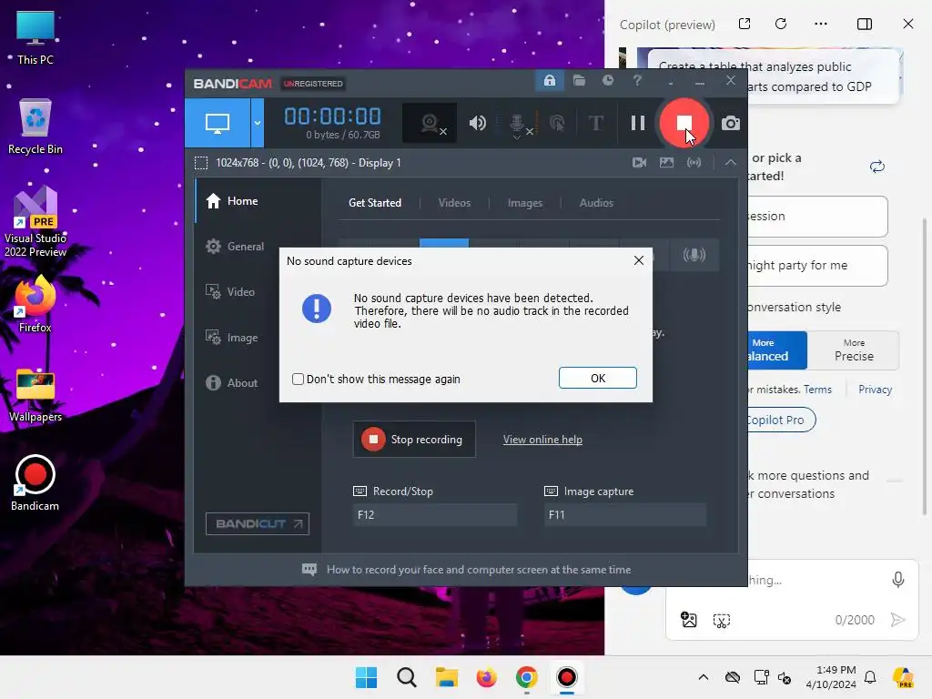Click OK in the sound capture dialog
Viewport: 932px width, 699px height.
[597, 378]
